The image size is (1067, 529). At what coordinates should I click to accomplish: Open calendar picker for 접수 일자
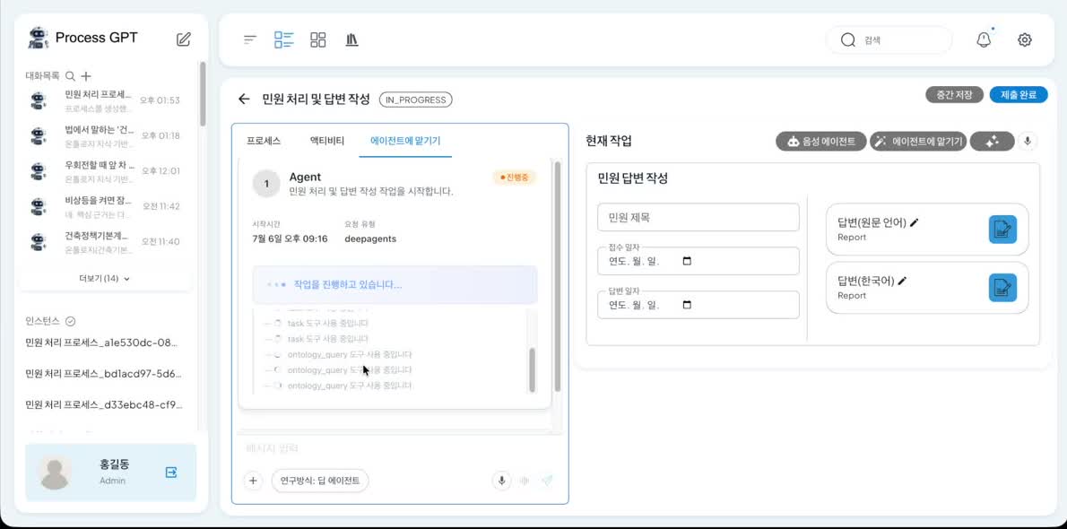[x=687, y=261]
